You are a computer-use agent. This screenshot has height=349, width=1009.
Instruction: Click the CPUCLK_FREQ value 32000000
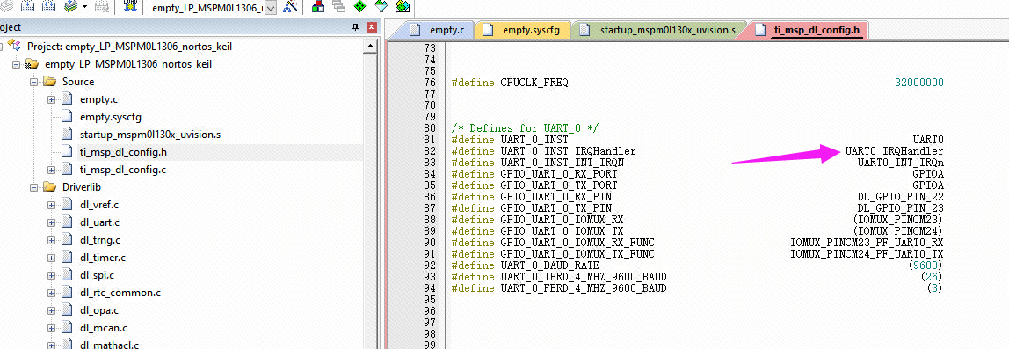919,83
